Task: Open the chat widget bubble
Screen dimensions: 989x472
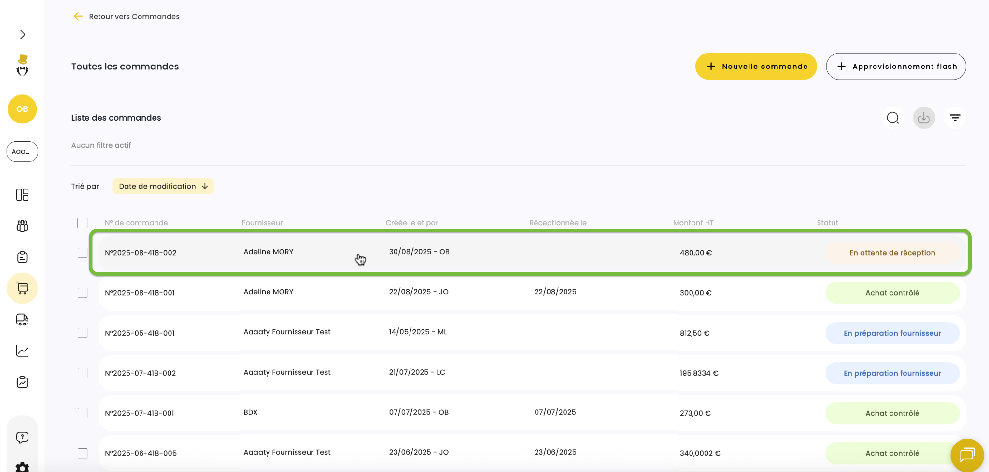Action: pos(967,455)
